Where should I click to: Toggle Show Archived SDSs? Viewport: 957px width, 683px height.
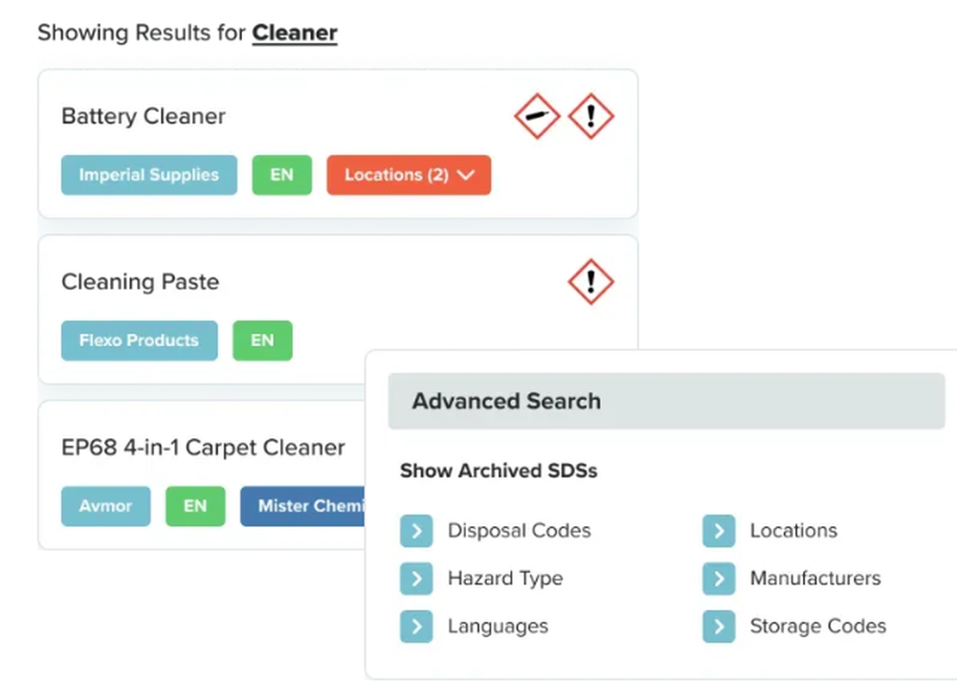click(499, 471)
